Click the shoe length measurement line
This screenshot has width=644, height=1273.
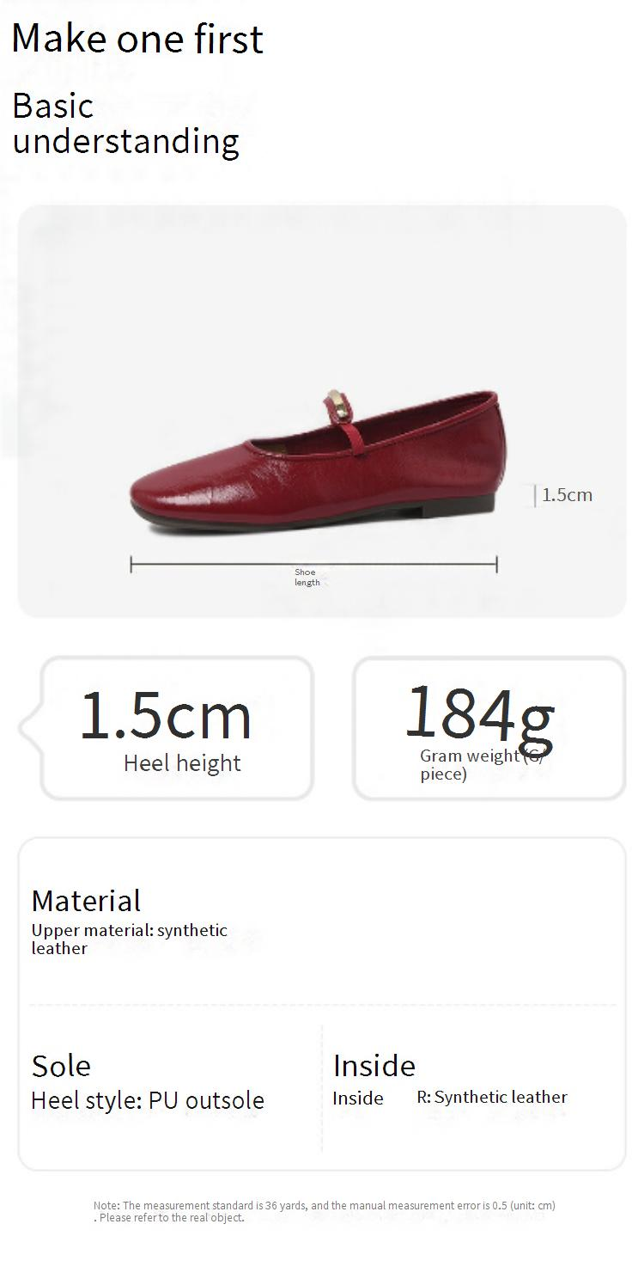pos(215,565)
